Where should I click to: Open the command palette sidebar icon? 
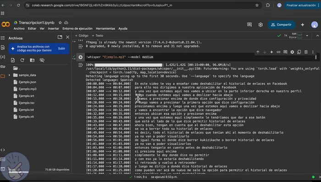pos(3,159)
